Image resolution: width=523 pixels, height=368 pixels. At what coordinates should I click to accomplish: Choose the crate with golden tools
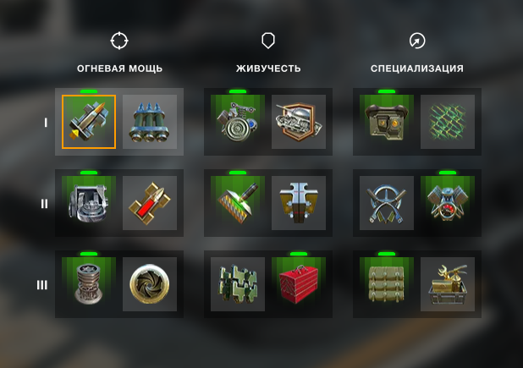[448, 284]
